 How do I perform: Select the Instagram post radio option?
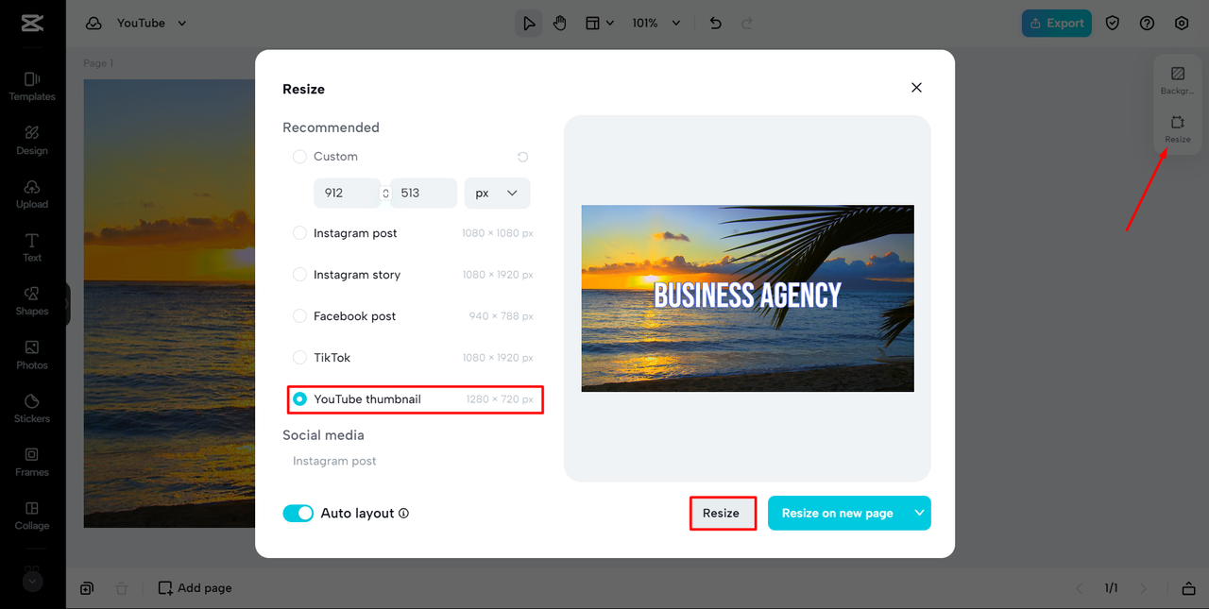pos(299,233)
